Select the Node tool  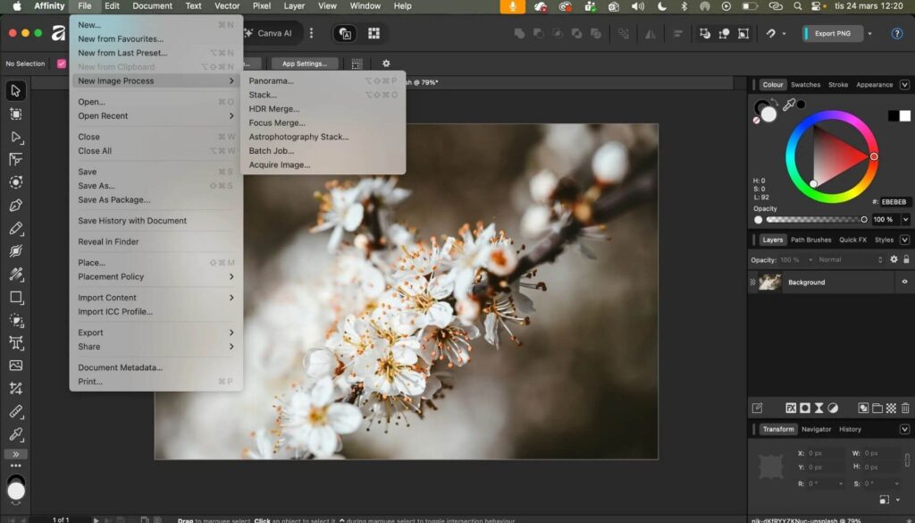click(14, 138)
